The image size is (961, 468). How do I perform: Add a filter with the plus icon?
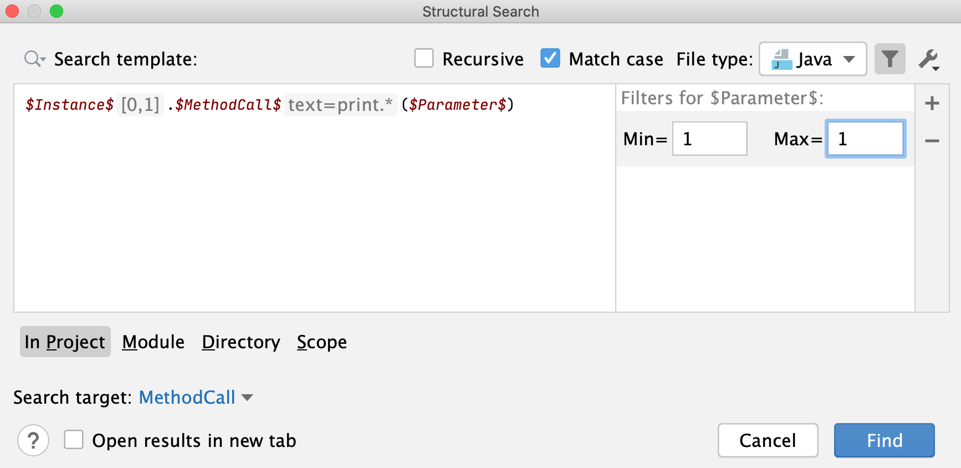pos(932,103)
